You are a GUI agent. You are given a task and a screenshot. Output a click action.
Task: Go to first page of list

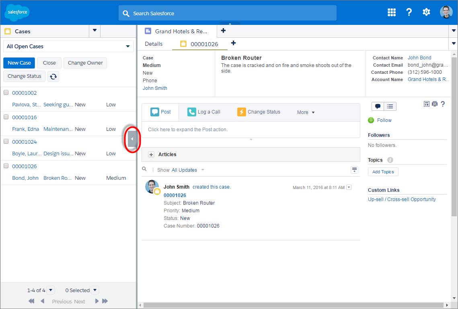(x=31, y=301)
